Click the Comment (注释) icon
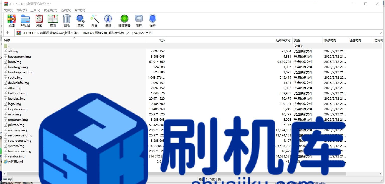The width and height of the screenshot is (385, 184). 139,19
